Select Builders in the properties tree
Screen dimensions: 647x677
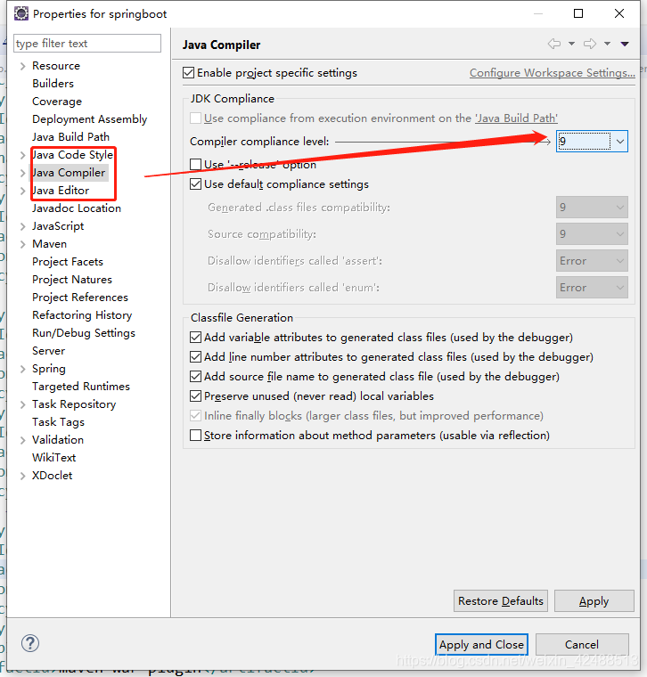(x=53, y=84)
